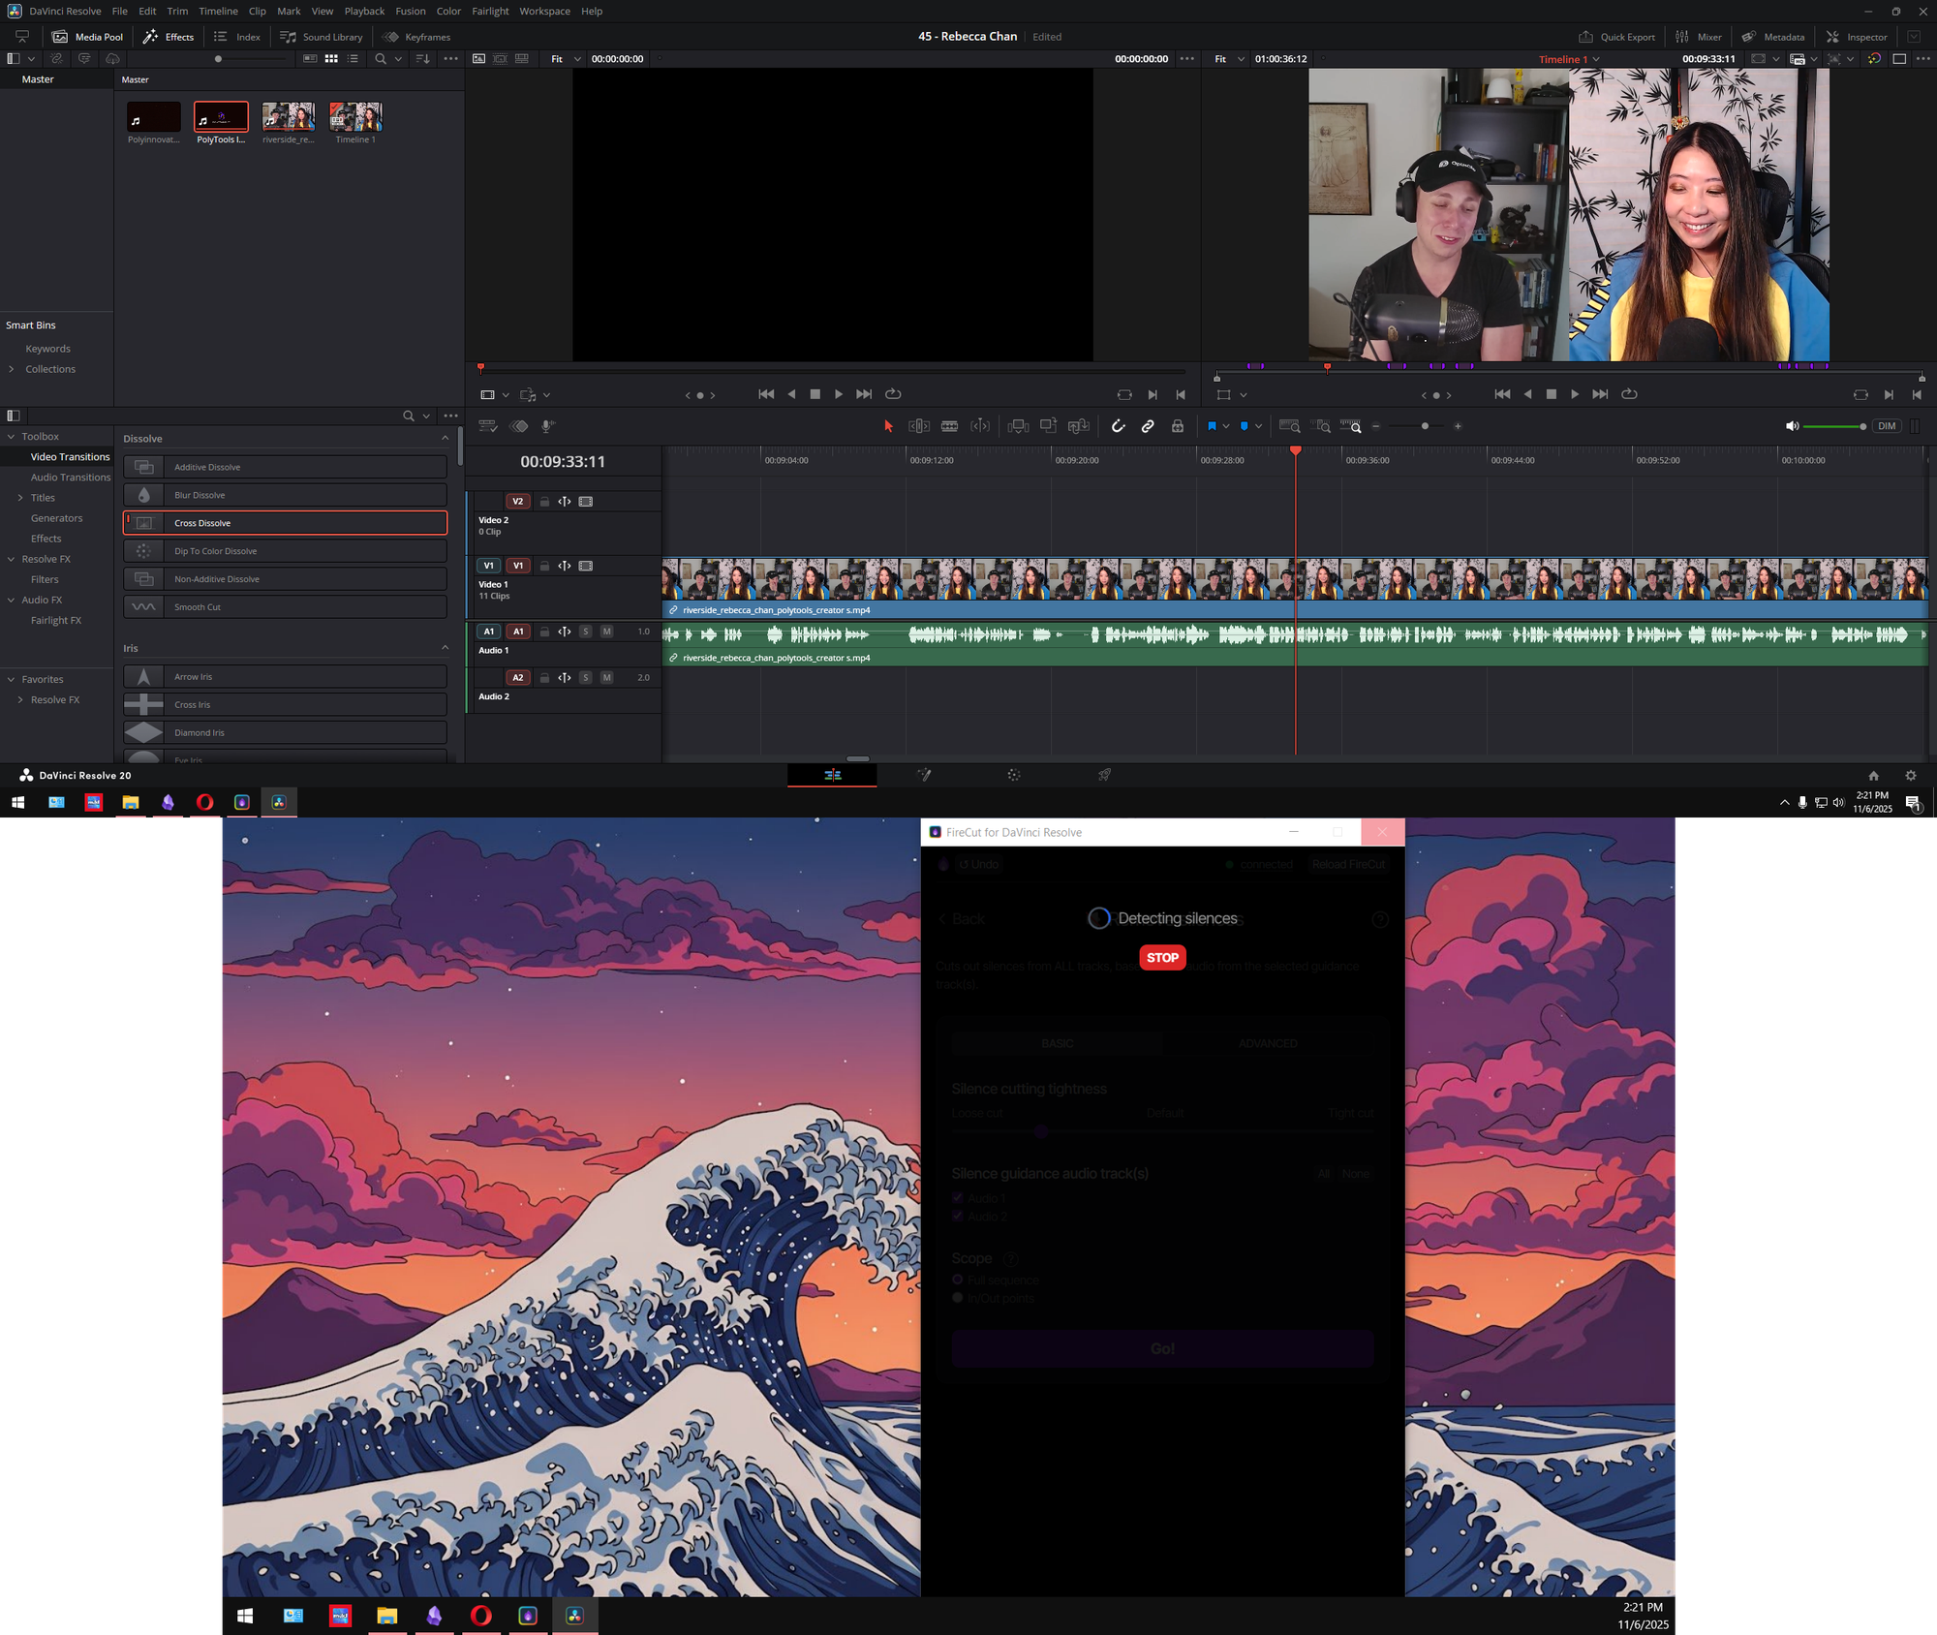Open the Color page icon
Image resolution: width=1937 pixels, height=1635 pixels.
tap(1014, 775)
